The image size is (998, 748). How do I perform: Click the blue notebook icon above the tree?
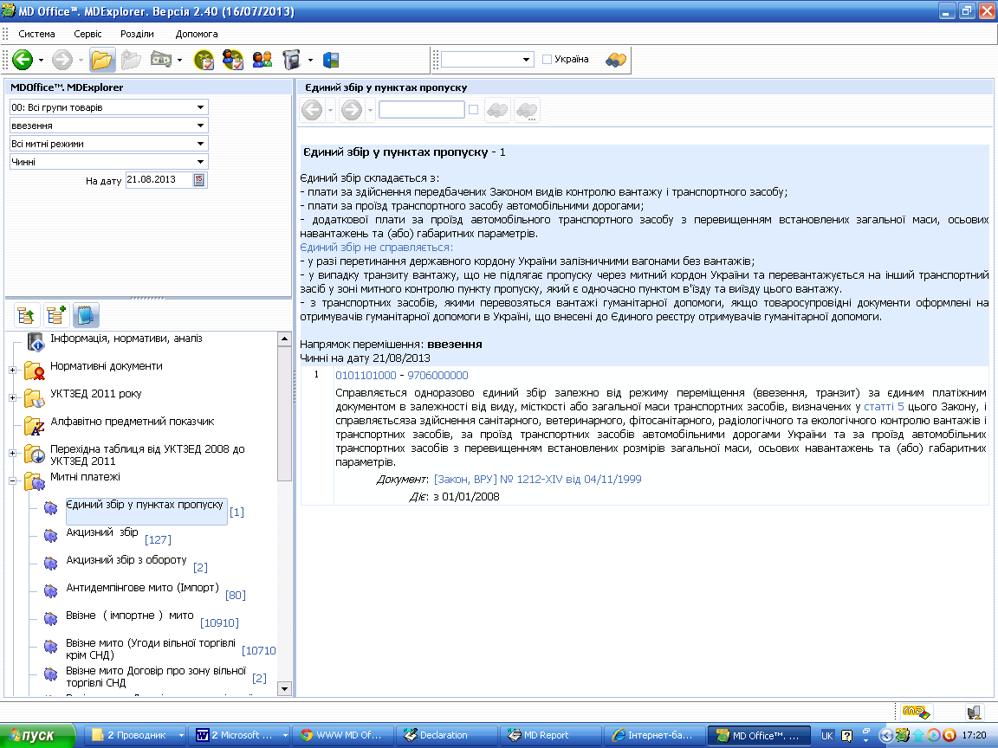[86, 315]
